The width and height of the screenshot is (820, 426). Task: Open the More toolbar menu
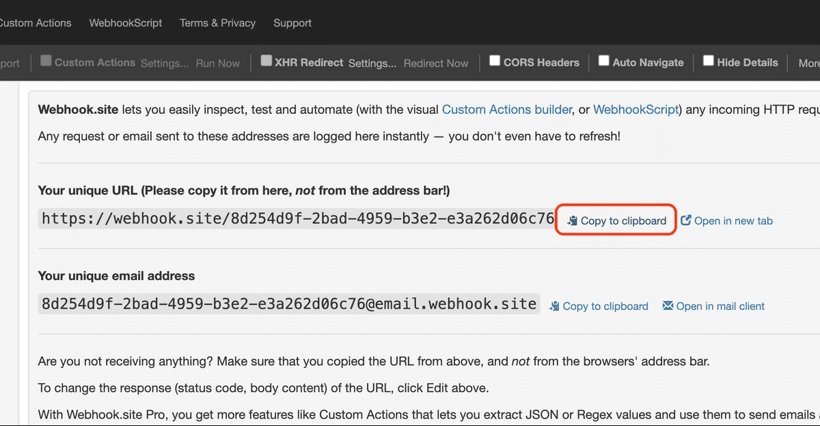point(808,63)
